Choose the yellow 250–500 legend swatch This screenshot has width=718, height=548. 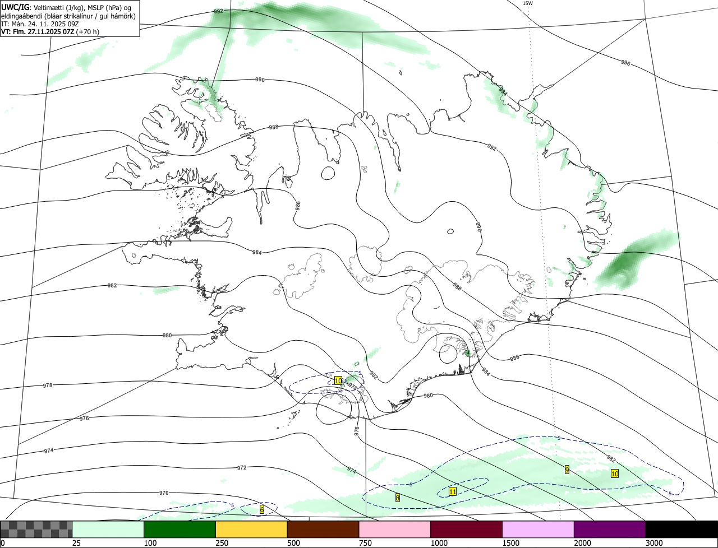point(251,529)
